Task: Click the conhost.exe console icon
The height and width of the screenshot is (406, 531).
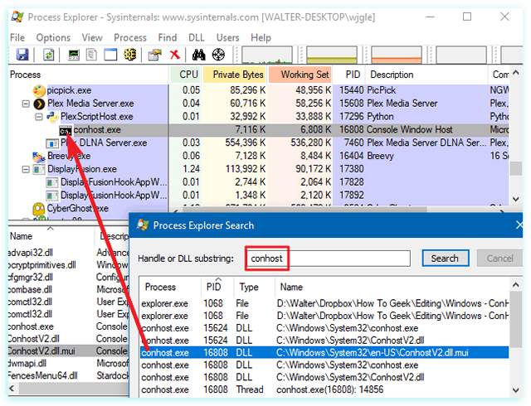Action: (66, 130)
